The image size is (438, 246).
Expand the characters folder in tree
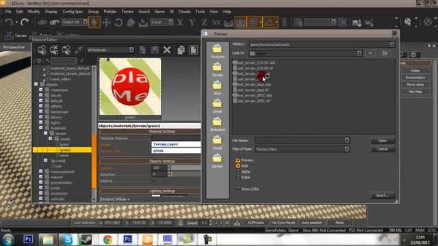[41, 90]
